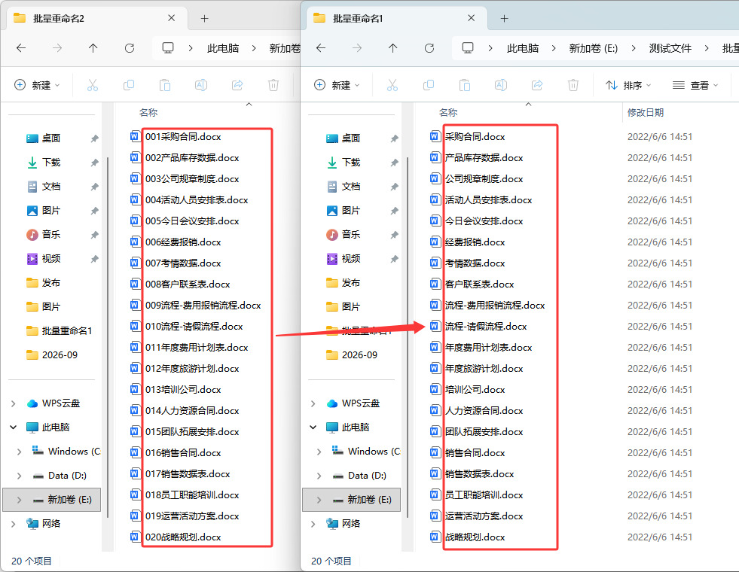
Task: Open the 排序 sort dropdown in 批量重命名1
Action: coord(628,85)
